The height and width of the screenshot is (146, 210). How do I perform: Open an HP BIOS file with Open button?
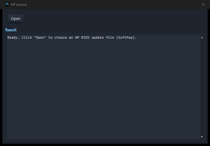click(x=16, y=18)
